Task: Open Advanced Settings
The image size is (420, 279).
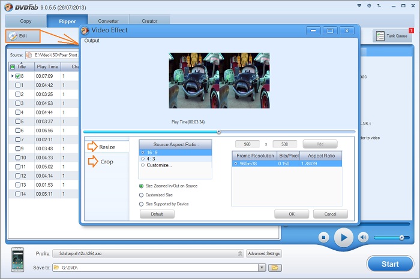Action: tap(264, 253)
